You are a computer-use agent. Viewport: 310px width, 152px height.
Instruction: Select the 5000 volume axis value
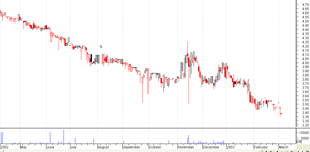(306, 138)
